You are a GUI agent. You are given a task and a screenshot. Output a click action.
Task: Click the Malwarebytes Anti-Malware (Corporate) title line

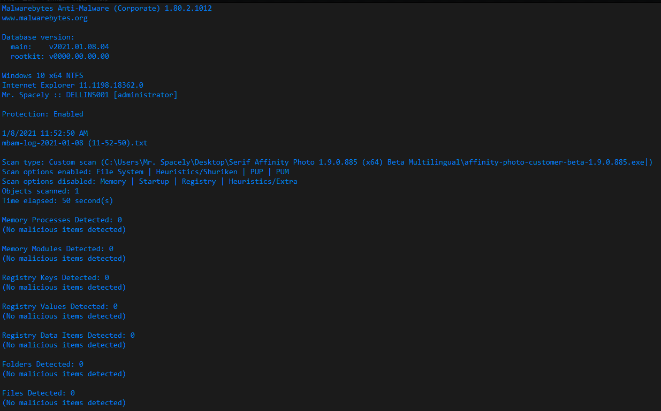point(107,9)
